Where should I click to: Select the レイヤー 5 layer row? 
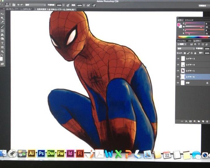coord(193,59)
